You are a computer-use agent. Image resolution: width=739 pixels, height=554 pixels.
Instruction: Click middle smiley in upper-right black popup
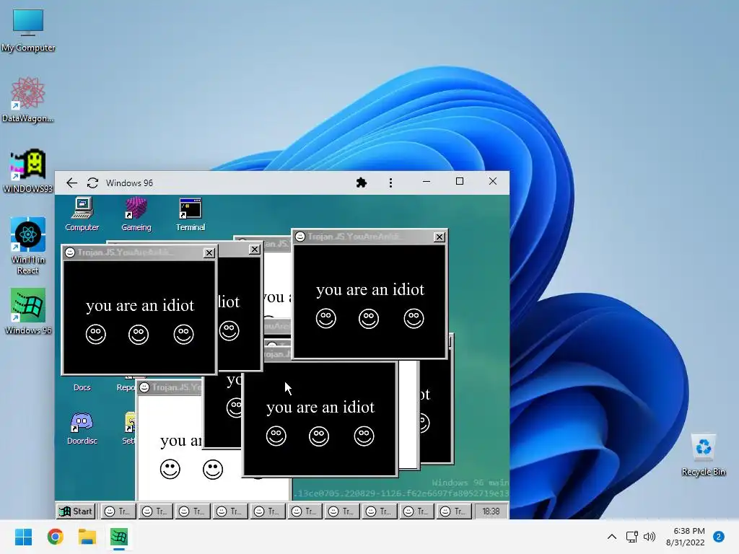(x=369, y=319)
